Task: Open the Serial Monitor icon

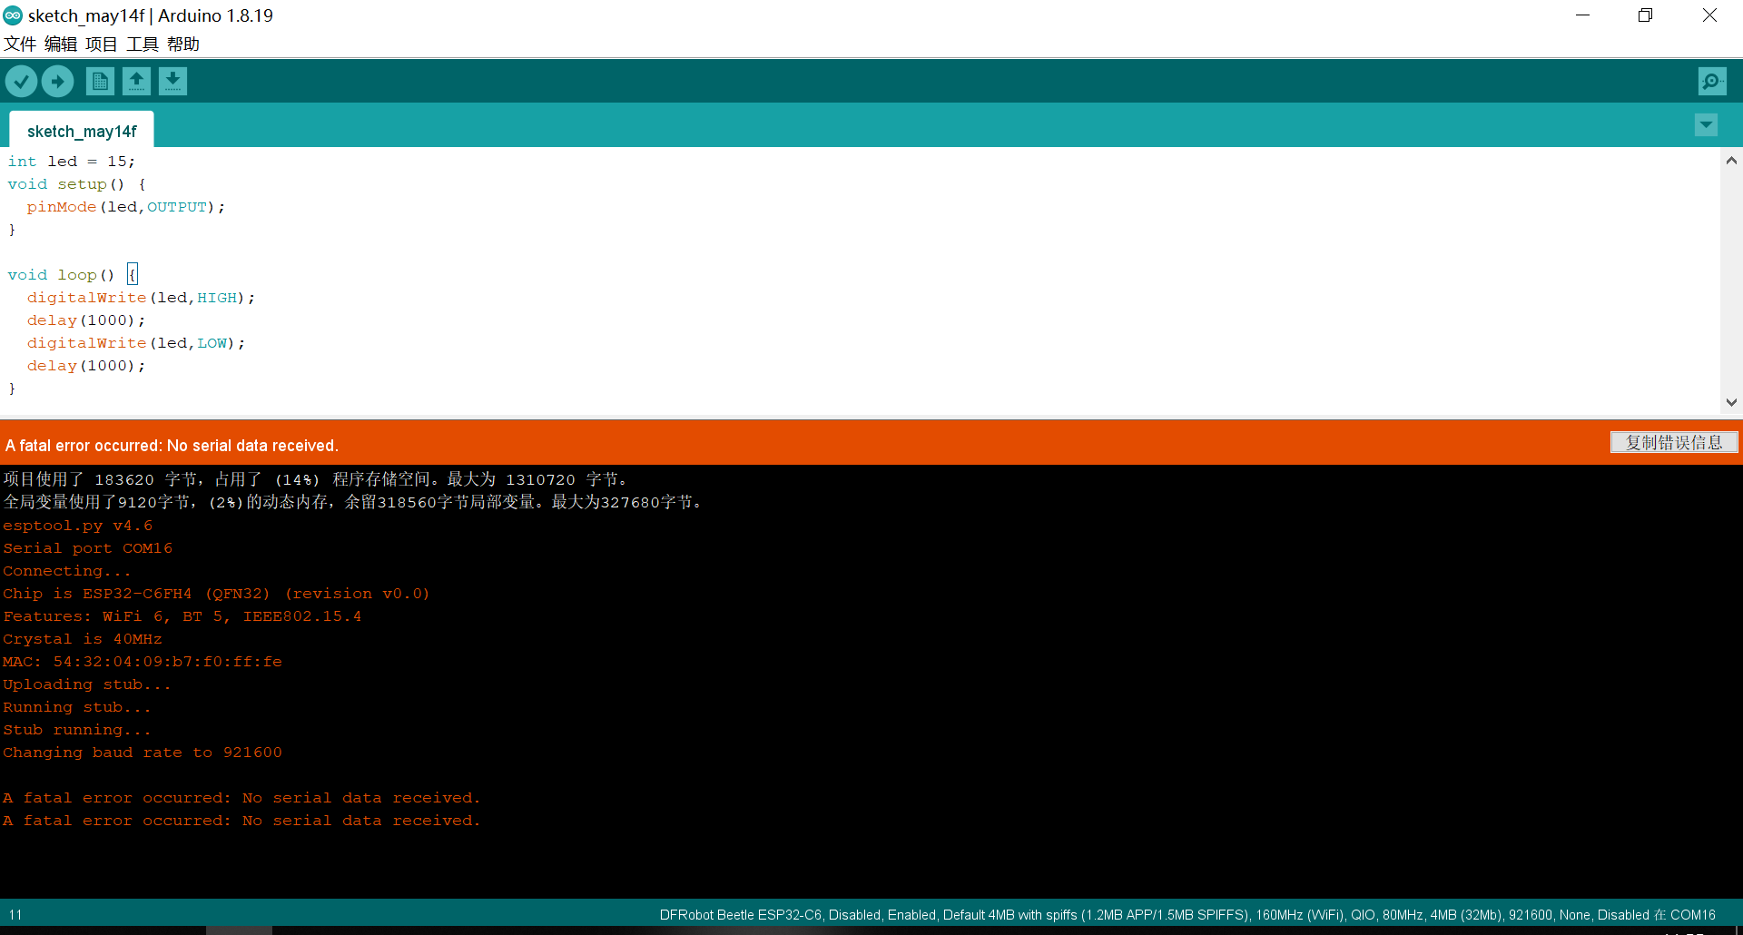Action: click(1712, 82)
